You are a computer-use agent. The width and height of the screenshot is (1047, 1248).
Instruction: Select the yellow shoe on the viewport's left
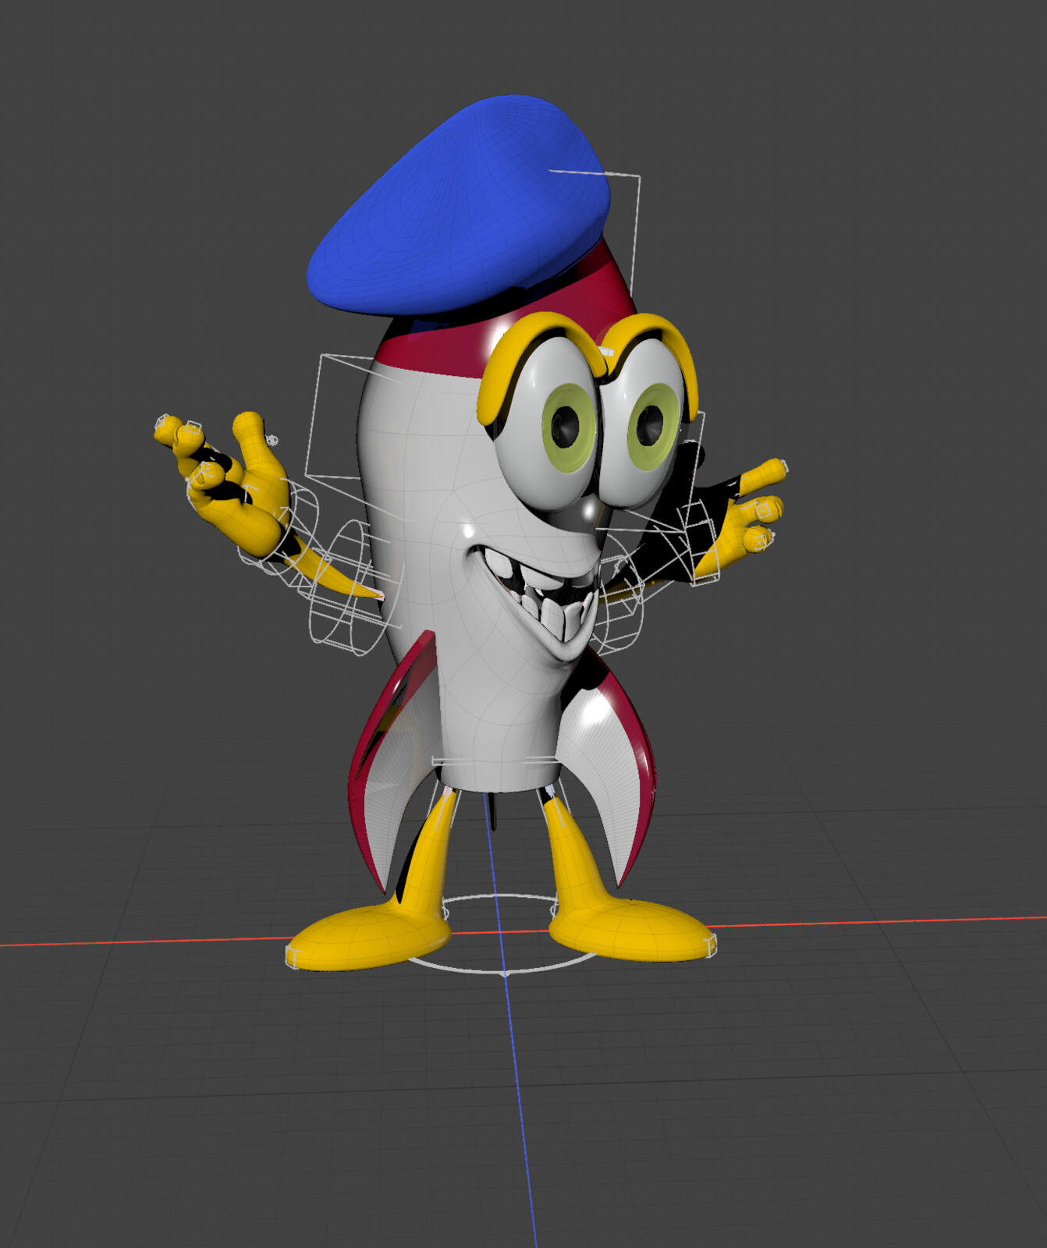click(x=371, y=936)
